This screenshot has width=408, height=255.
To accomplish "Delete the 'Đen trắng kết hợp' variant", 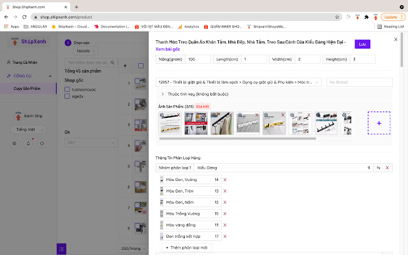I will pos(224,237).
